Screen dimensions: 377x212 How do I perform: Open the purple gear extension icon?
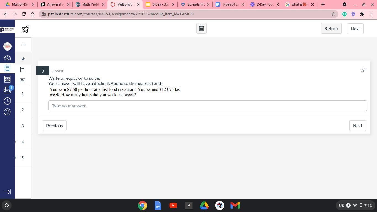[x=353, y=14]
